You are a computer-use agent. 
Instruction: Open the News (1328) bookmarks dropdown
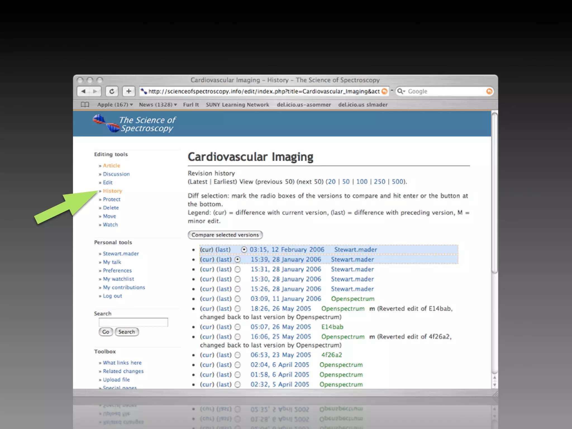point(158,105)
